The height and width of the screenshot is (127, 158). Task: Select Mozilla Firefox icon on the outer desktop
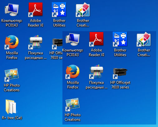12,42
